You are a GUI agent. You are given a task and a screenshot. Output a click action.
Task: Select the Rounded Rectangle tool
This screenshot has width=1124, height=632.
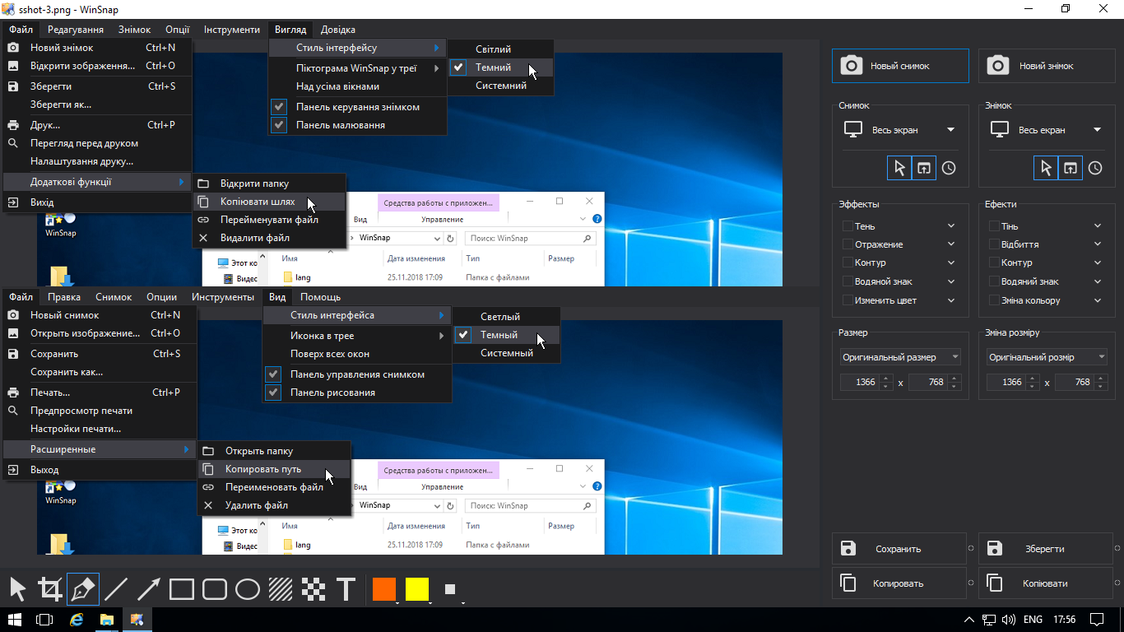point(215,589)
